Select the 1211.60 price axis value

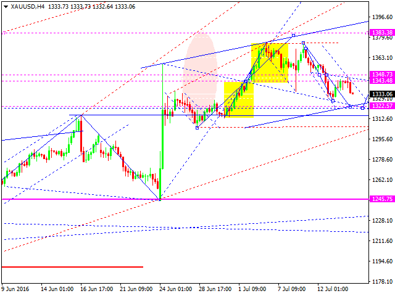(382, 241)
